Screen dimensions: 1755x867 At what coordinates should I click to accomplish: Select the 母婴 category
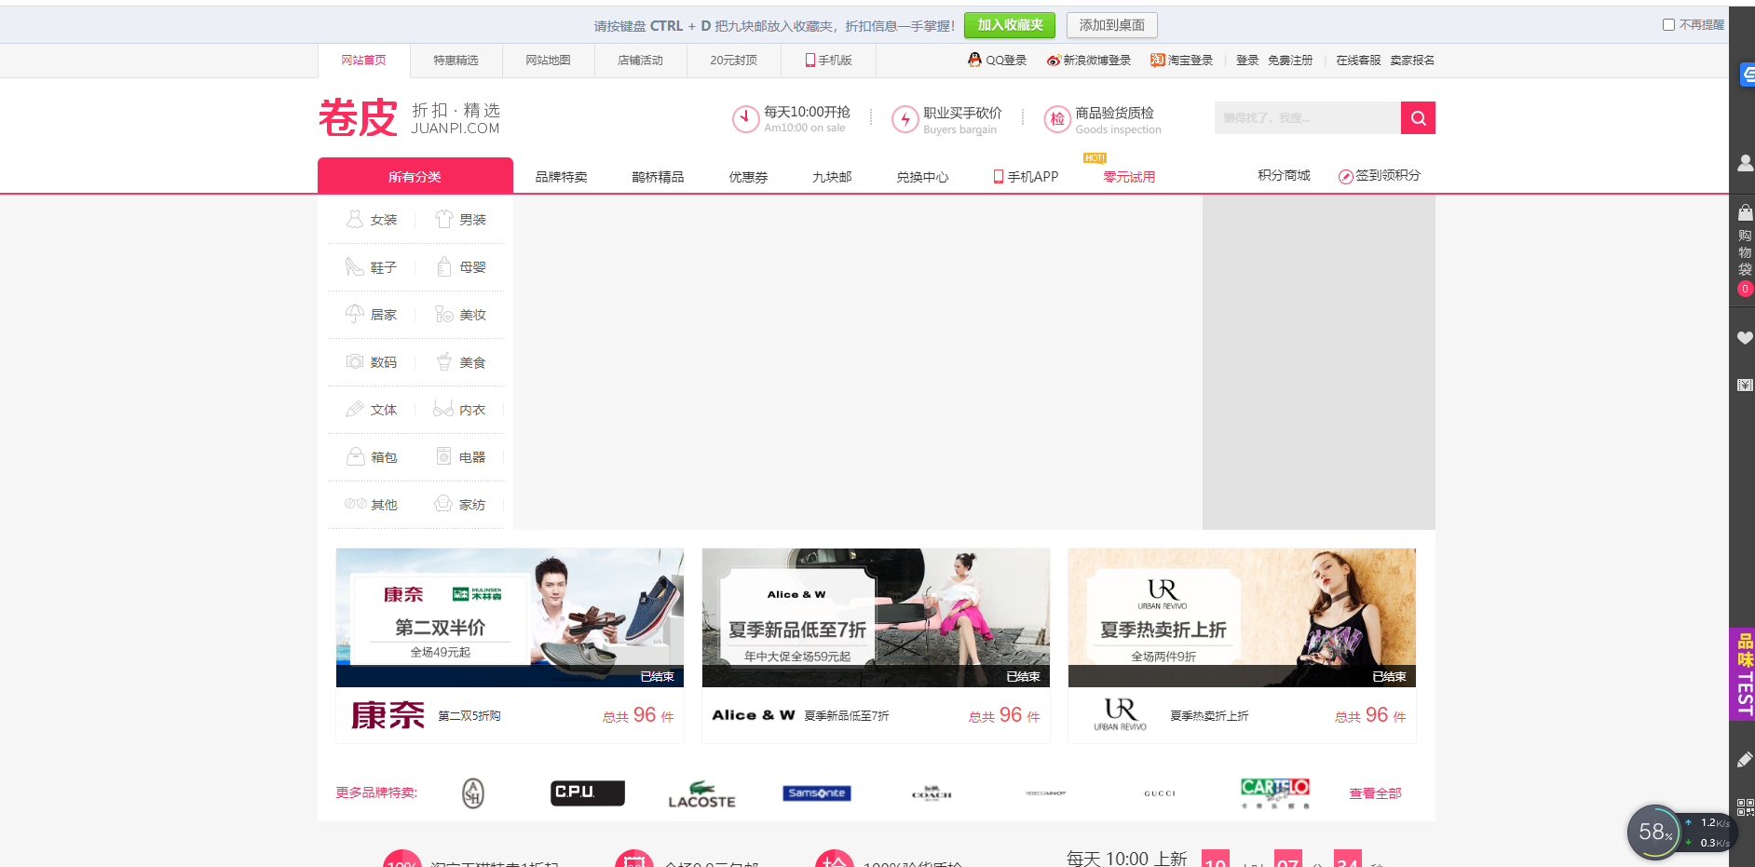[x=461, y=267]
